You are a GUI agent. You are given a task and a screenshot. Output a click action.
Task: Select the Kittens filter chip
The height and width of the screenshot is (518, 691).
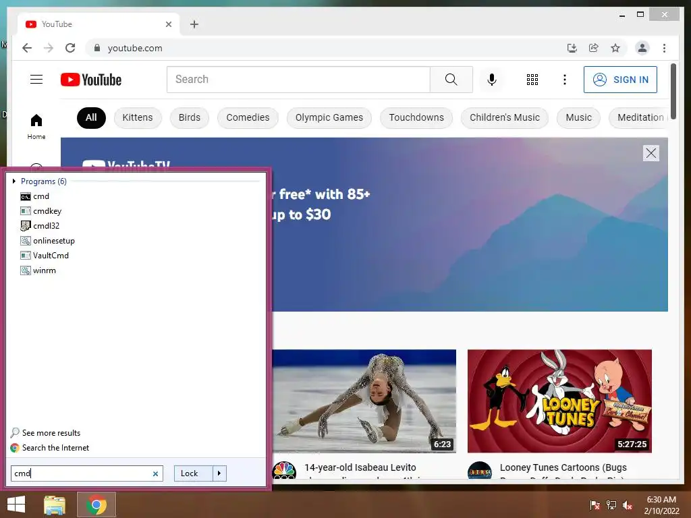coord(138,117)
